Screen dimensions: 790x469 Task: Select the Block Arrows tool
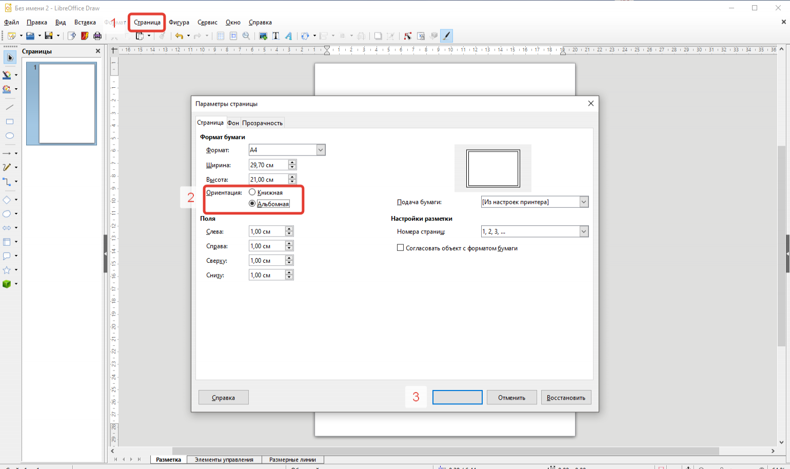click(7, 228)
